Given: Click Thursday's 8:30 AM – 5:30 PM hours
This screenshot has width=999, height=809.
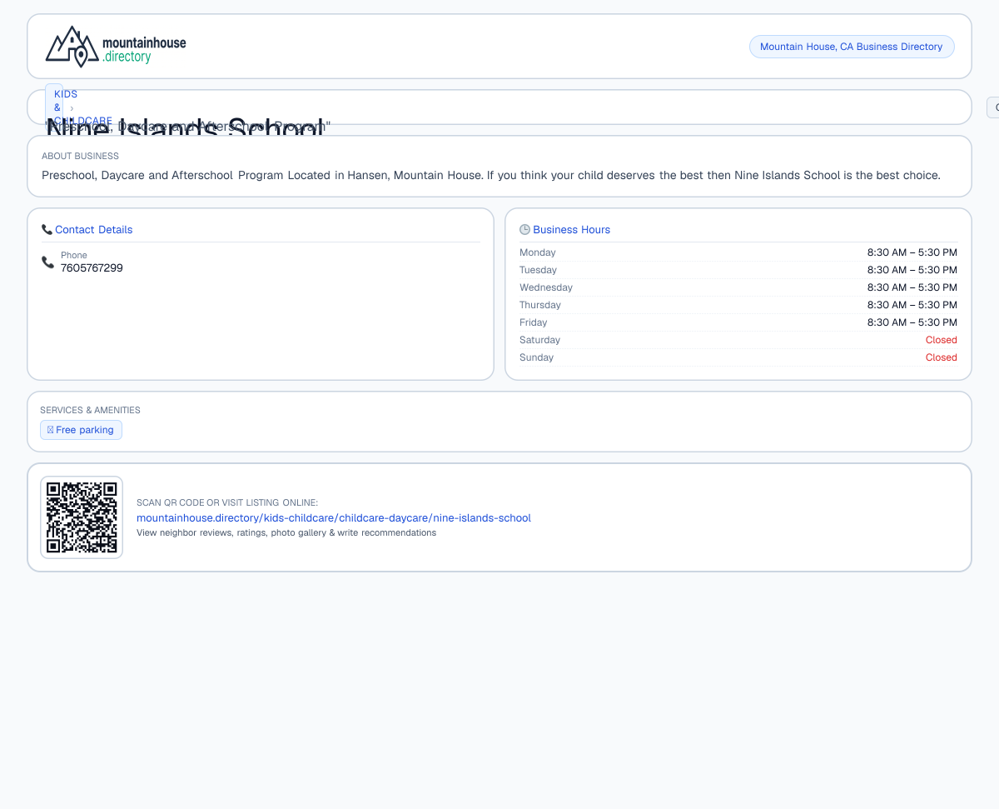Looking at the screenshot, I should 912,305.
